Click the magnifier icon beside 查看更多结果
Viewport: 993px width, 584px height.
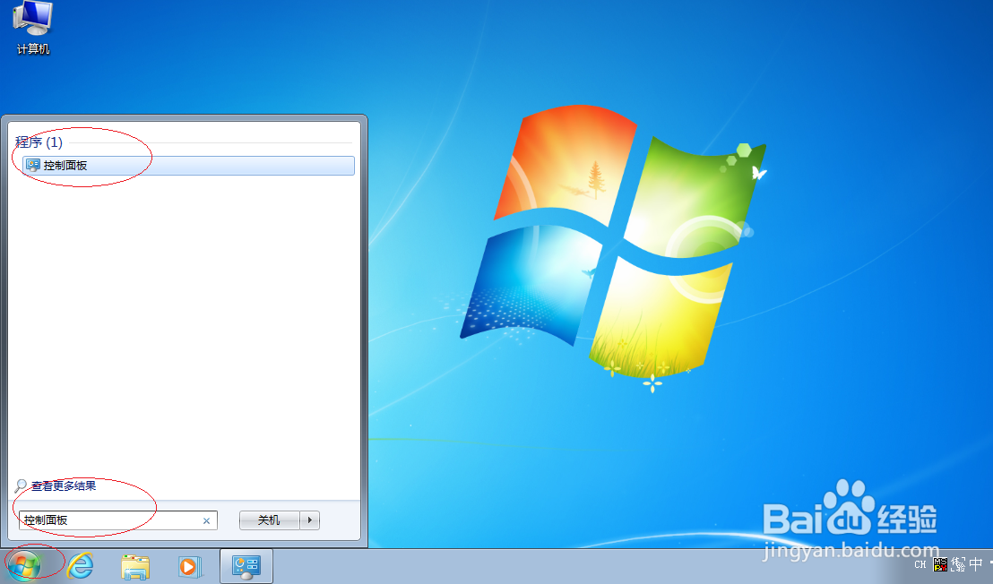(x=21, y=486)
